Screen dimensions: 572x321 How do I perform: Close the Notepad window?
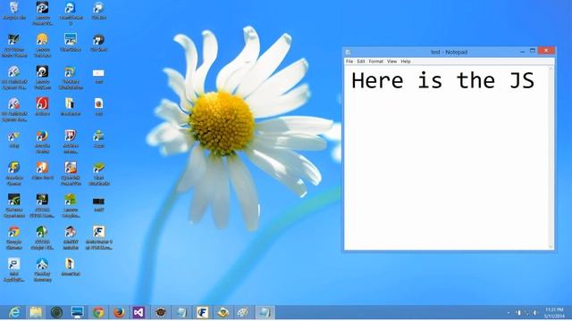tap(546, 51)
